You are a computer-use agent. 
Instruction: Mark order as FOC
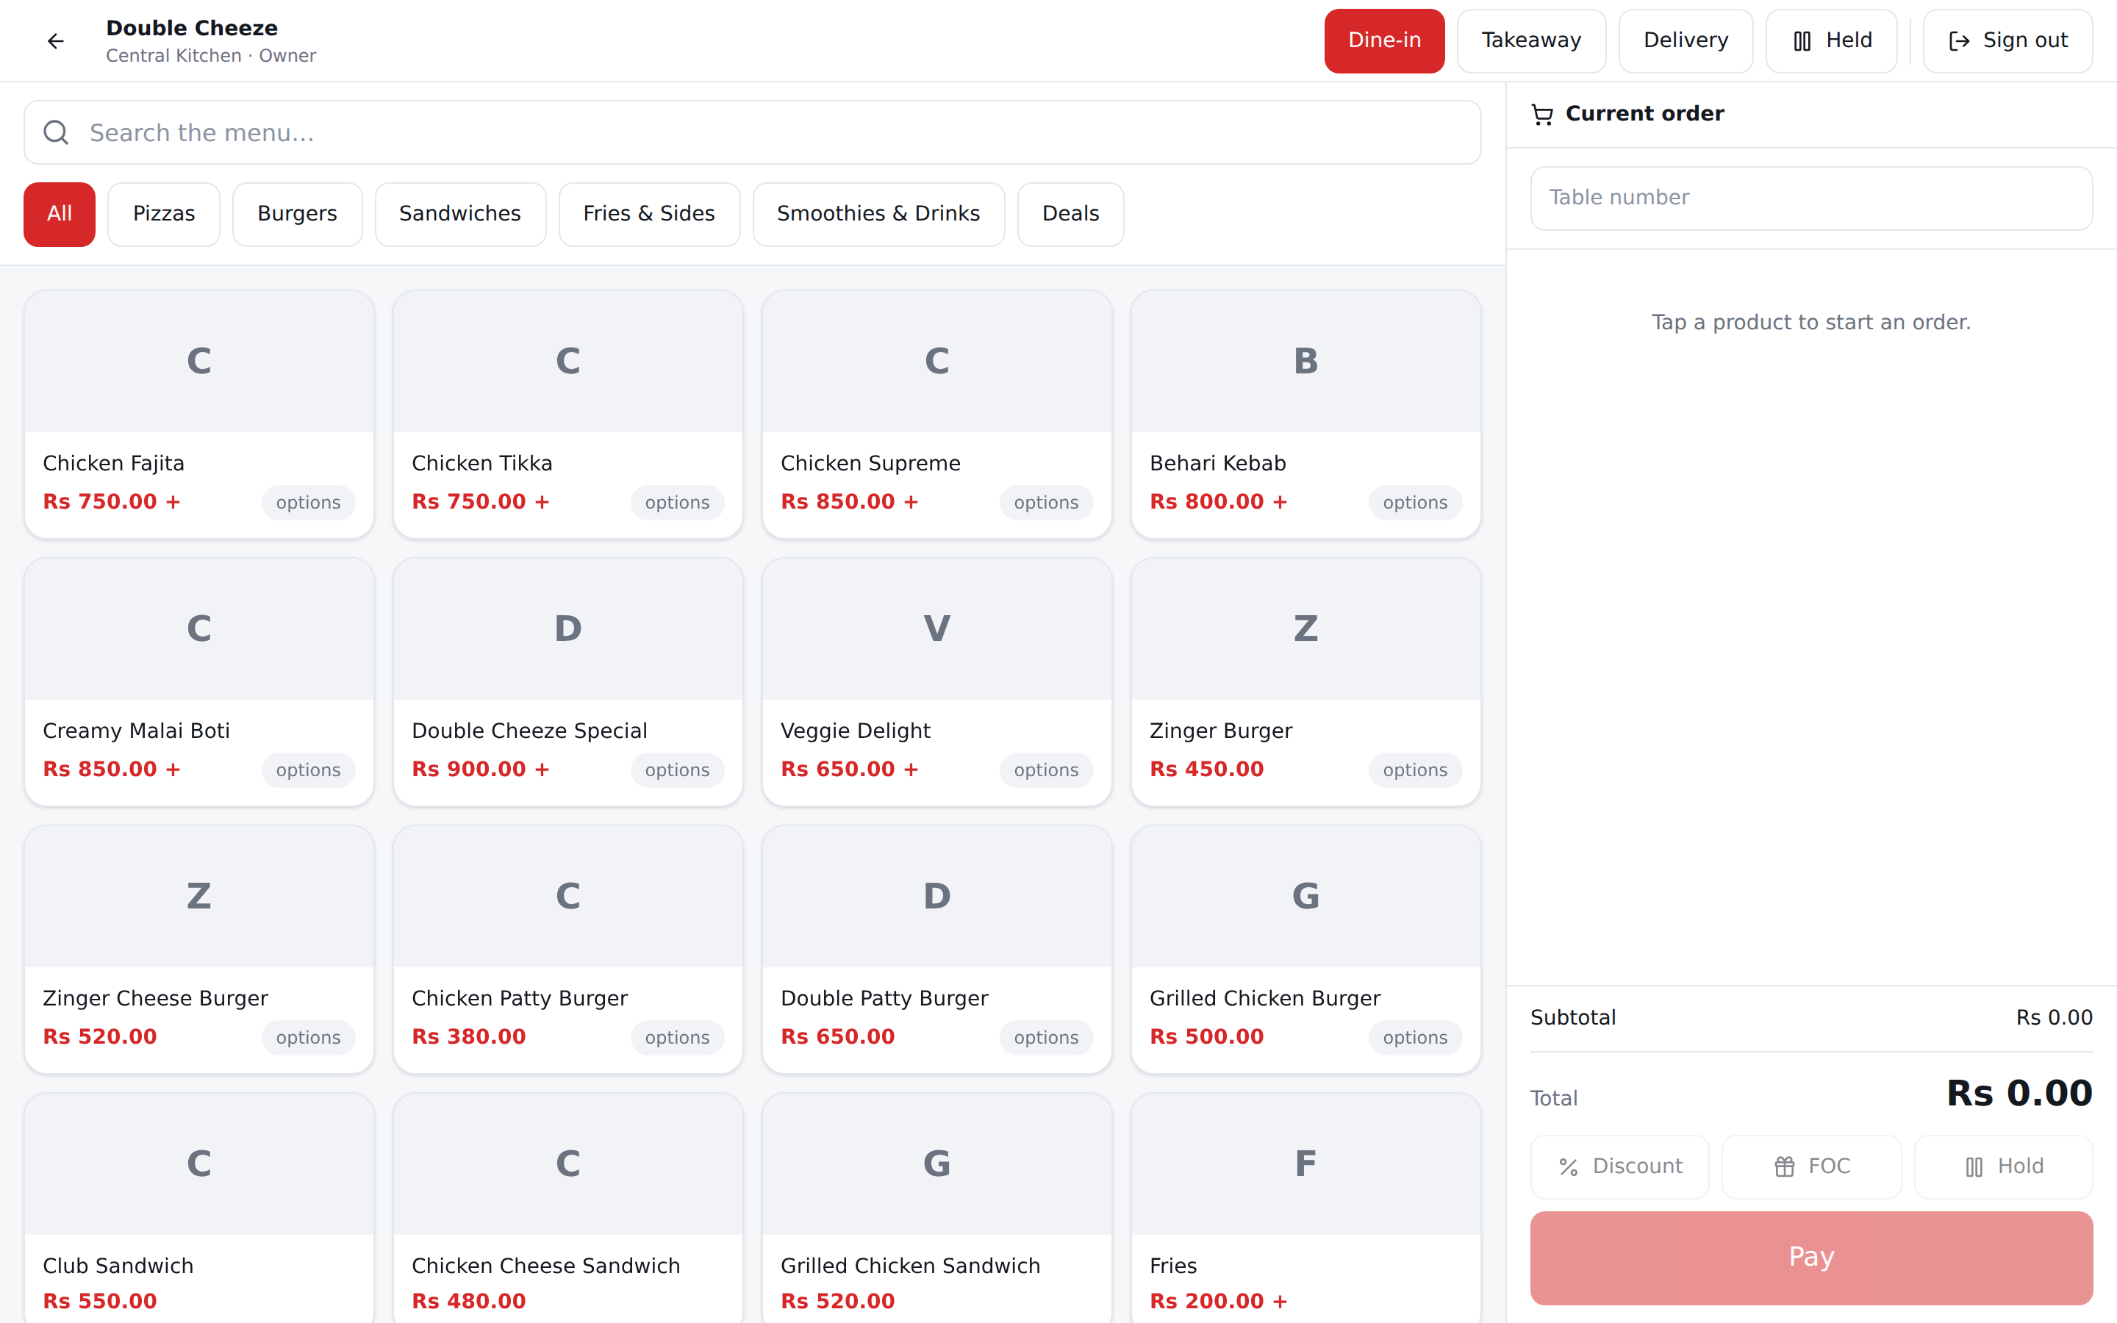pyautogui.click(x=1812, y=1166)
